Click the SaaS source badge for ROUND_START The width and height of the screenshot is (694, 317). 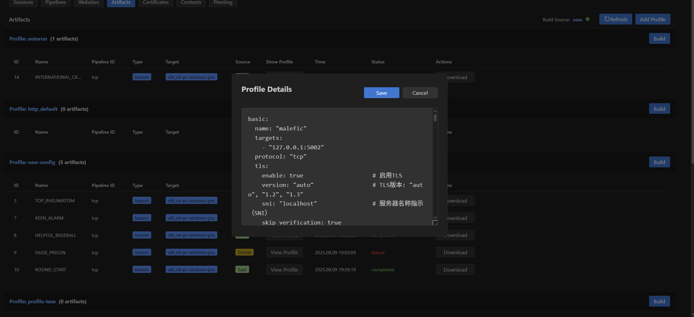(242, 270)
